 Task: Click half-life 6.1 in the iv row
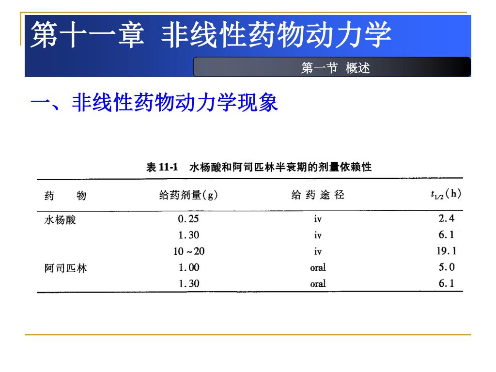(x=446, y=234)
